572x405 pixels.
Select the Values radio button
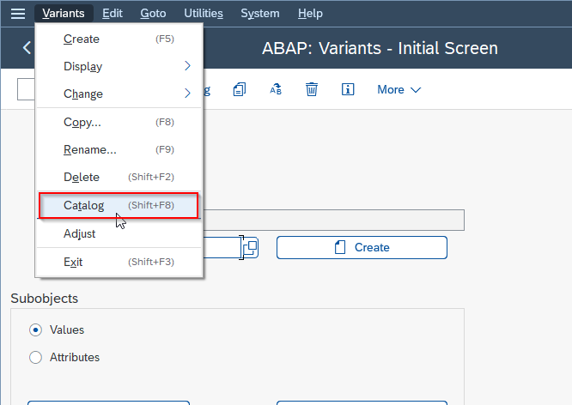click(x=35, y=329)
